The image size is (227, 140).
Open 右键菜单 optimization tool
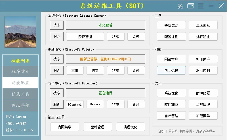pos(203,115)
